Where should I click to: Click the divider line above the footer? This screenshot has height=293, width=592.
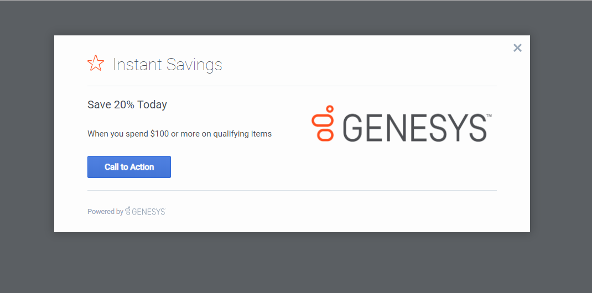point(292,190)
